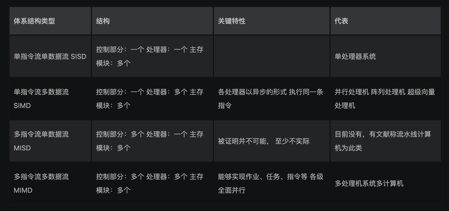Click the 单处理器系统 cell
The image size is (449, 211).
[x=355, y=57]
